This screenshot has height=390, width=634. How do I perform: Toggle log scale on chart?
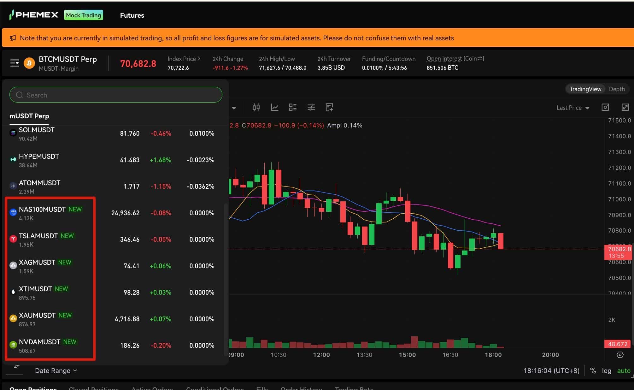(606, 371)
